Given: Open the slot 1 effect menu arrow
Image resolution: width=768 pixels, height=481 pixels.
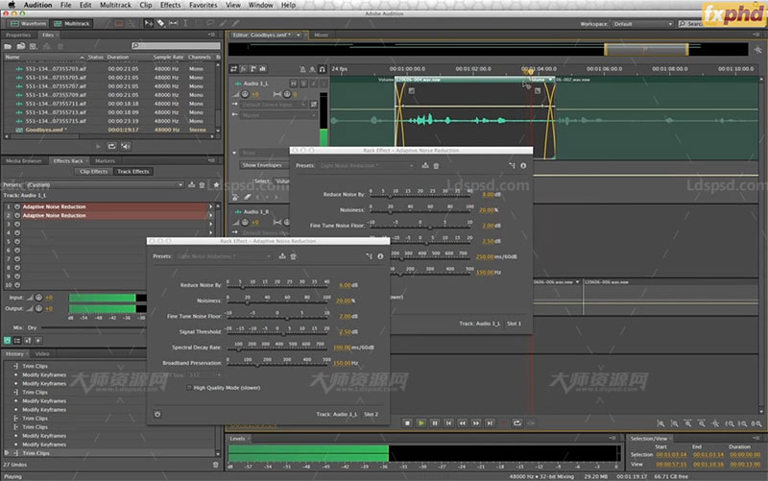Looking at the screenshot, I should pos(211,206).
